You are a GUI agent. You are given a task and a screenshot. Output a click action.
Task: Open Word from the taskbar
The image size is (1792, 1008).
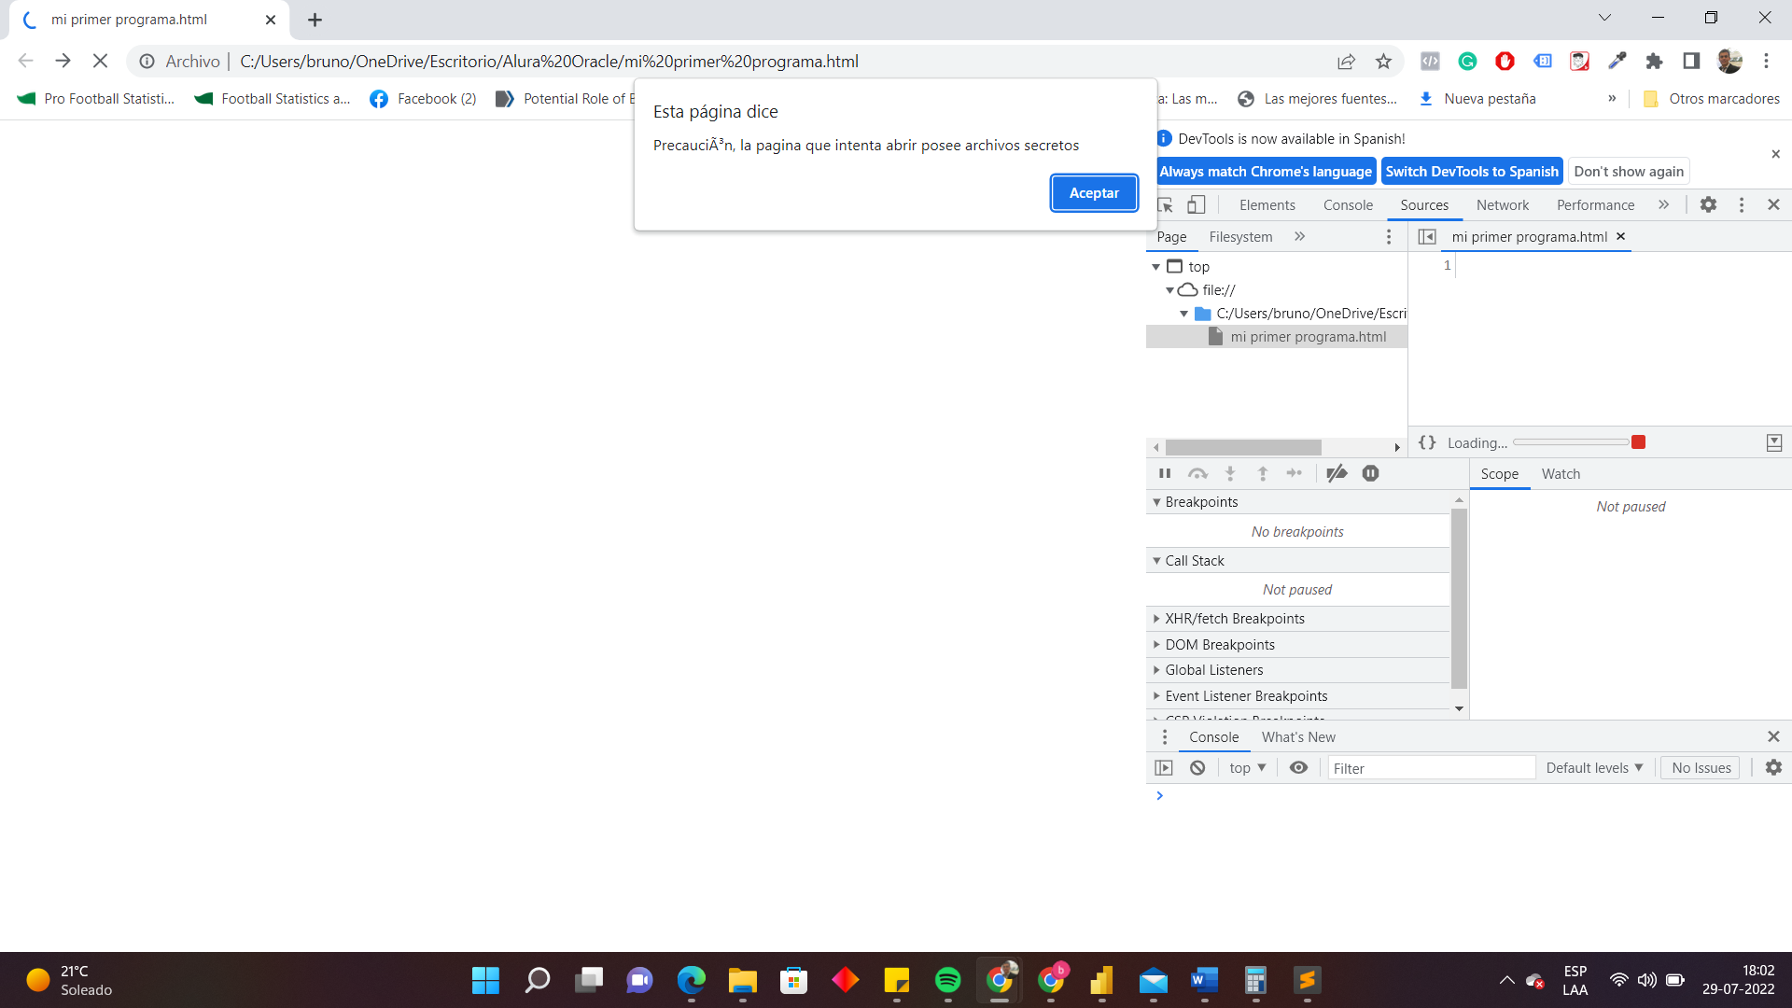point(1204,980)
